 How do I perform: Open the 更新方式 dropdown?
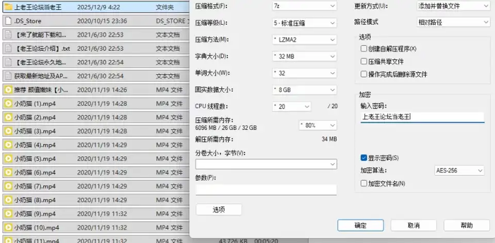tap(453, 6)
